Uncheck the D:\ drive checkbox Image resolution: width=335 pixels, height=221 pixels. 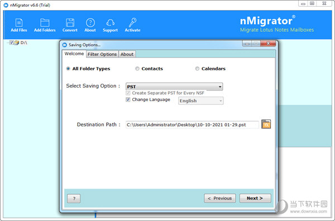pos(12,42)
